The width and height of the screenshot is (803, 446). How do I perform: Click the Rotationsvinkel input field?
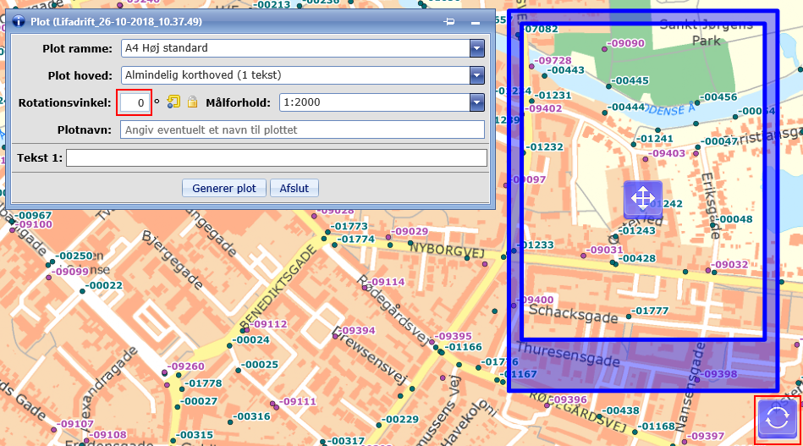click(x=134, y=102)
